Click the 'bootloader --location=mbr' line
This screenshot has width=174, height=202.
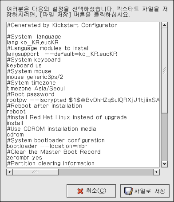(x=47, y=146)
